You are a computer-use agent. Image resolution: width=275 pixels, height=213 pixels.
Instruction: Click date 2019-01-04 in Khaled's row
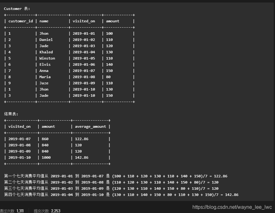pyautogui.click(x=84, y=52)
